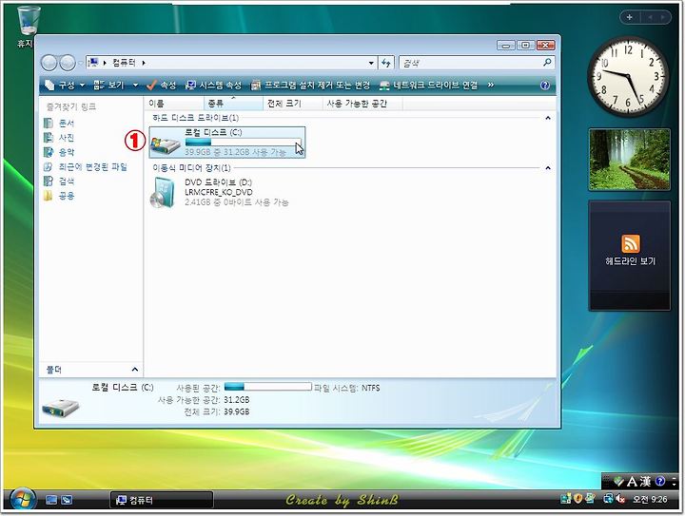Open 프로그램 설치 제거 또는 변경
This screenshot has height=516, width=685.
tap(310, 86)
